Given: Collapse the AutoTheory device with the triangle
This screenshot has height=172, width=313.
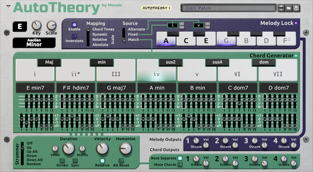Looking at the screenshot, I should pos(8,6).
